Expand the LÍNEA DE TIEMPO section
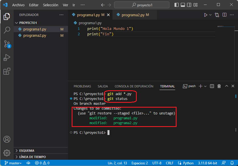 41,157
